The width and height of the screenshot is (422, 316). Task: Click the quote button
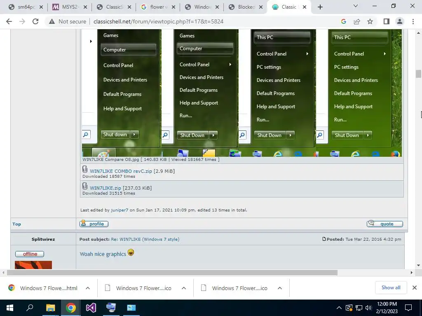pos(384,224)
